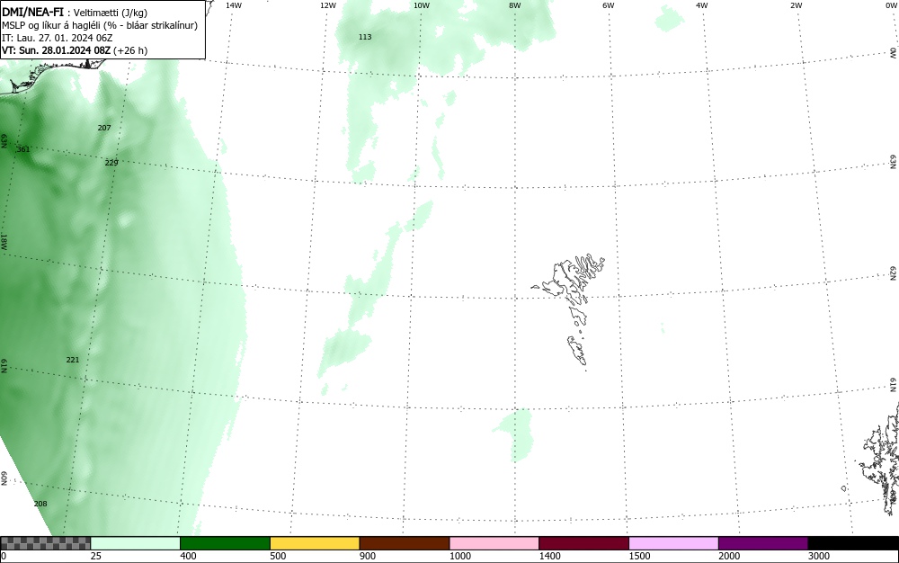Select the brown 900–1000 legend swatch
The height and width of the screenshot is (563, 899).
pos(405,543)
